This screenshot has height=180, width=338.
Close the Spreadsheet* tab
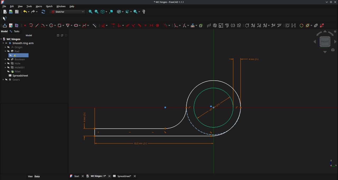point(135,176)
